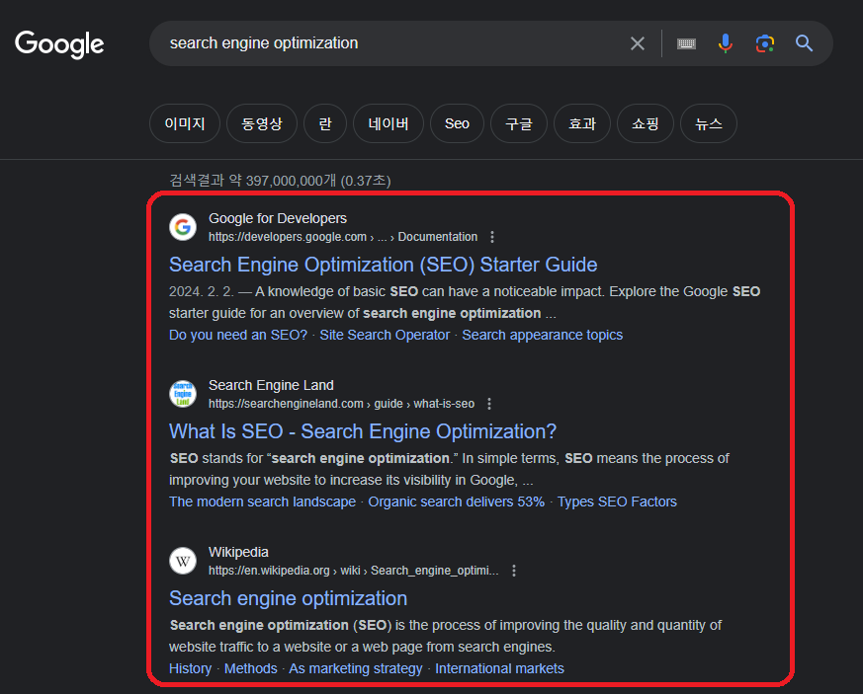Select the 구글 filter chip
The image size is (863, 694).
coord(519,123)
